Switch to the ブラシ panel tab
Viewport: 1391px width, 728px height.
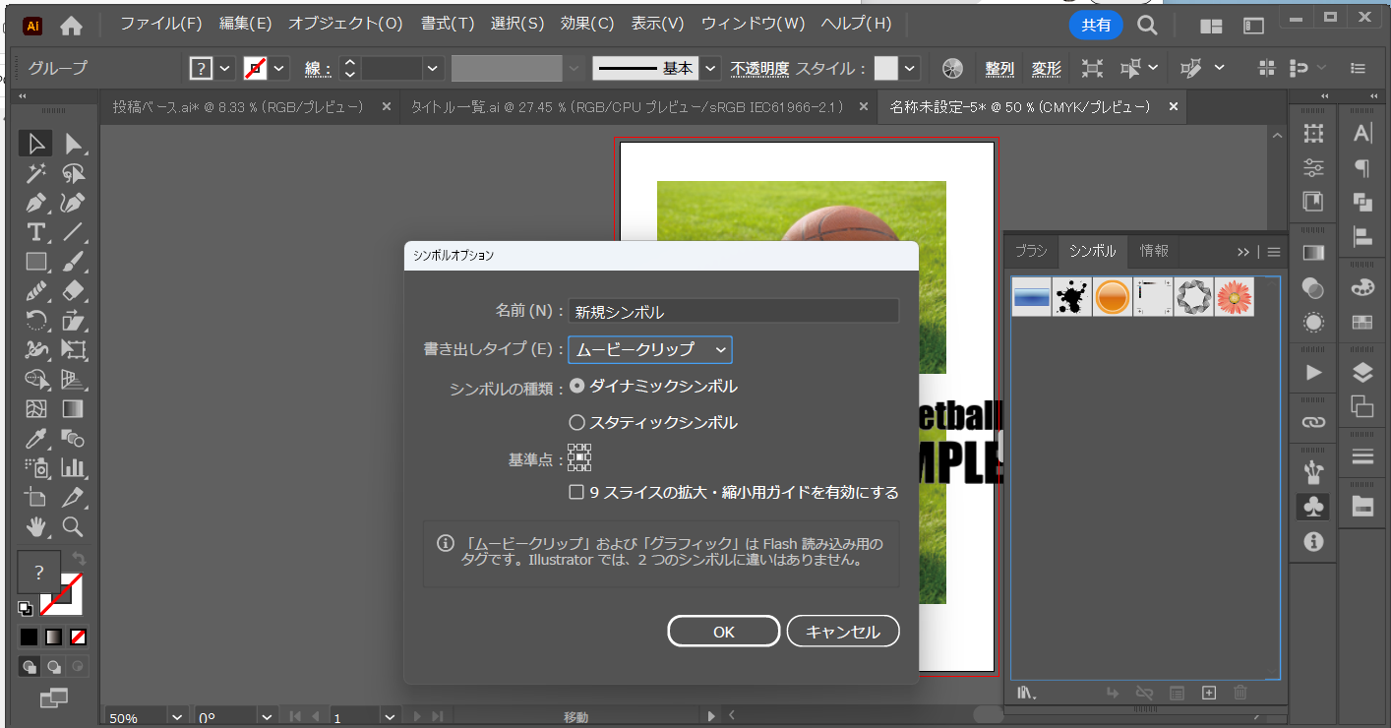(1031, 251)
